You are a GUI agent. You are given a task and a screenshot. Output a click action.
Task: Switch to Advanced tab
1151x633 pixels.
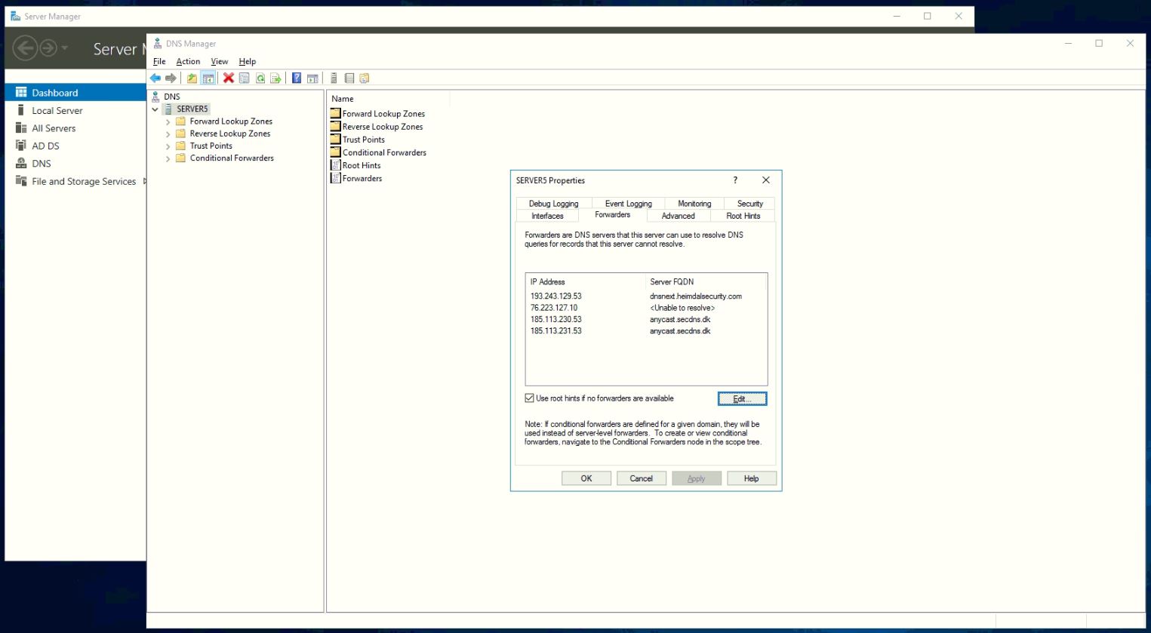(x=678, y=216)
